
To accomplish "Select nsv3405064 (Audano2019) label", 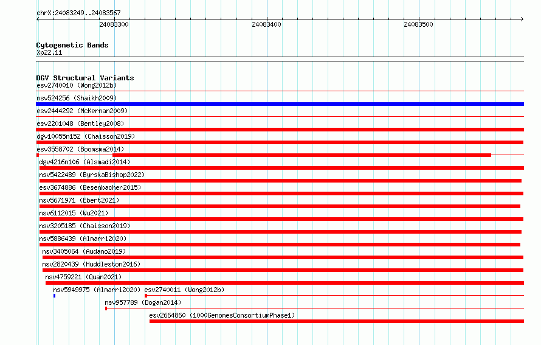I will coord(84,251).
